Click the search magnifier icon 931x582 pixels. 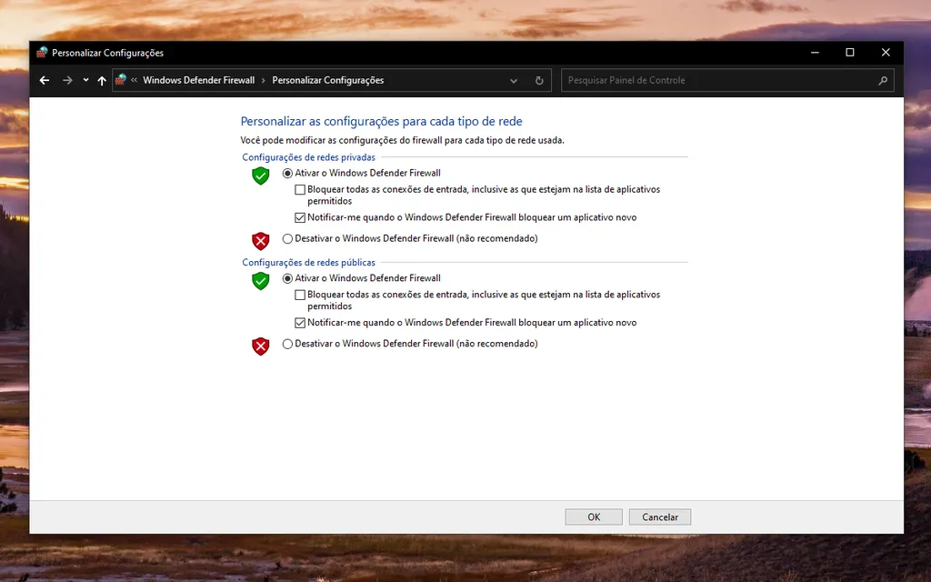click(883, 80)
